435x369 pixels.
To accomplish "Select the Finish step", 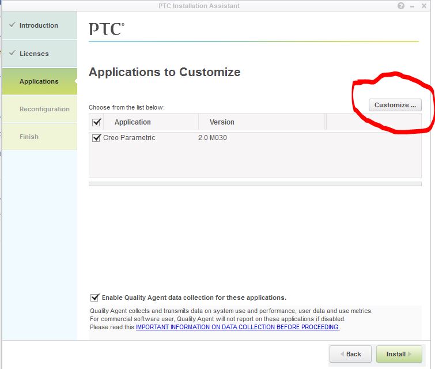I will (x=40, y=137).
